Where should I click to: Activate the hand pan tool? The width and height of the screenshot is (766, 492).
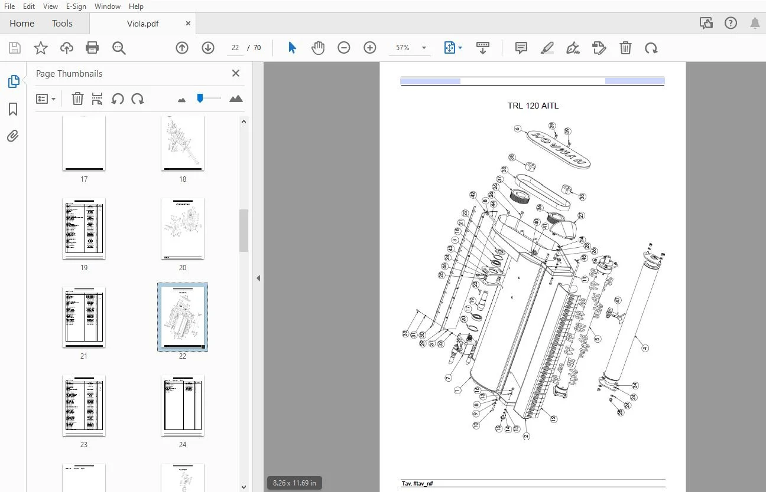[318, 48]
